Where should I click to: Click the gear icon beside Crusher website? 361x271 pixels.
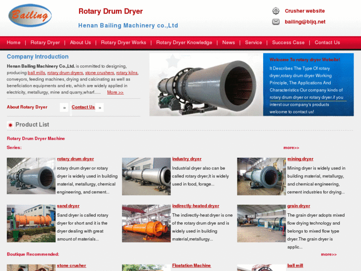coord(276,11)
